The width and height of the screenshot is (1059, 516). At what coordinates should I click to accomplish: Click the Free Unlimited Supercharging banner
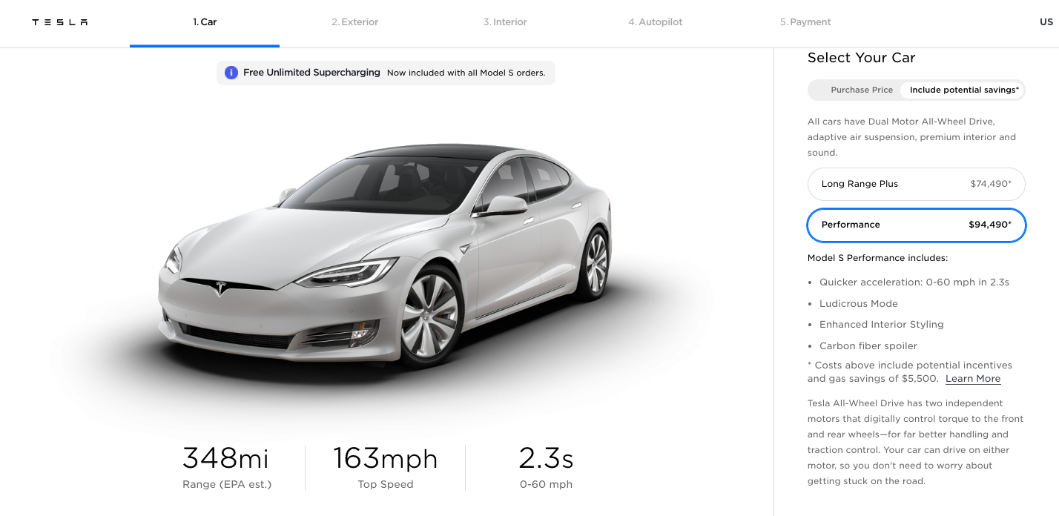tap(386, 73)
